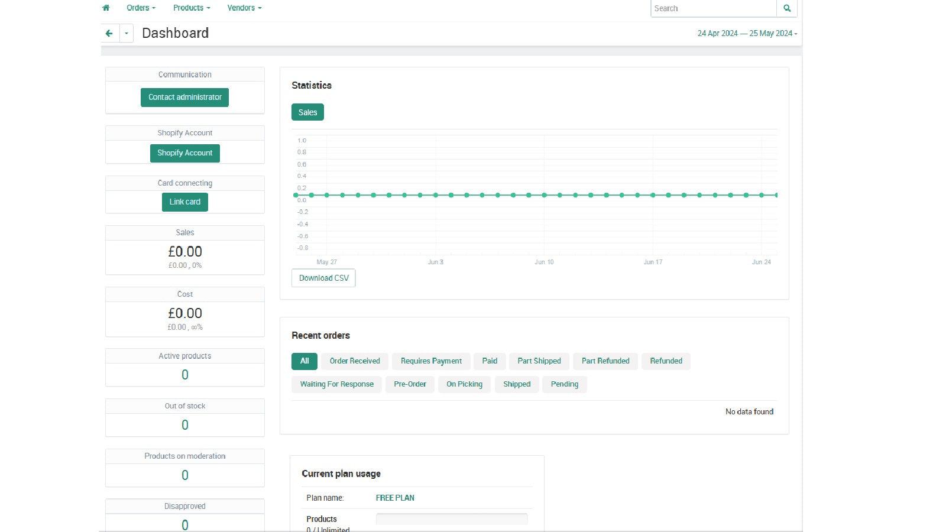View All recent orders
Screen dimensions: 946x532
(304, 361)
